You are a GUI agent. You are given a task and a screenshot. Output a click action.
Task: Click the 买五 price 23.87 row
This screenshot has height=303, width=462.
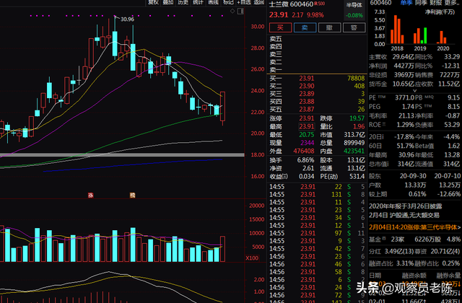click(x=317, y=110)
